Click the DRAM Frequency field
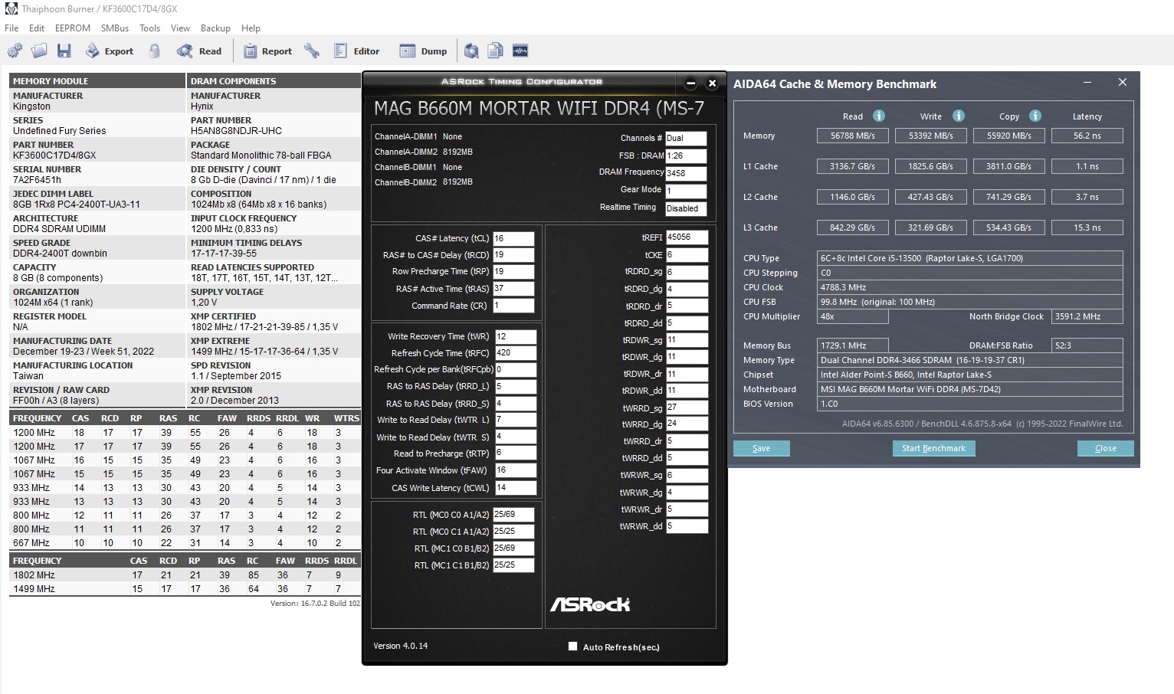Viewport: 1174px width, 694px height. pyautogui.click(x=686, y=173)
